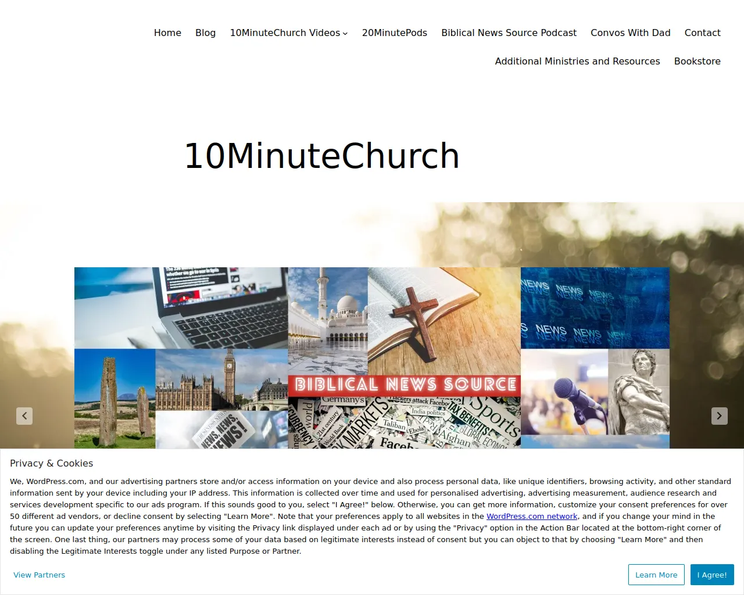
Task: Follow the WordPress.com network link
Action: coord(532,517)
